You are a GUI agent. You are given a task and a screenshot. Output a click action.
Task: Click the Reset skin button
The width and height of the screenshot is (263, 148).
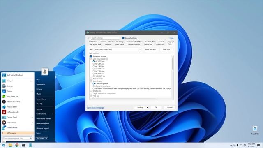(166, 49)
